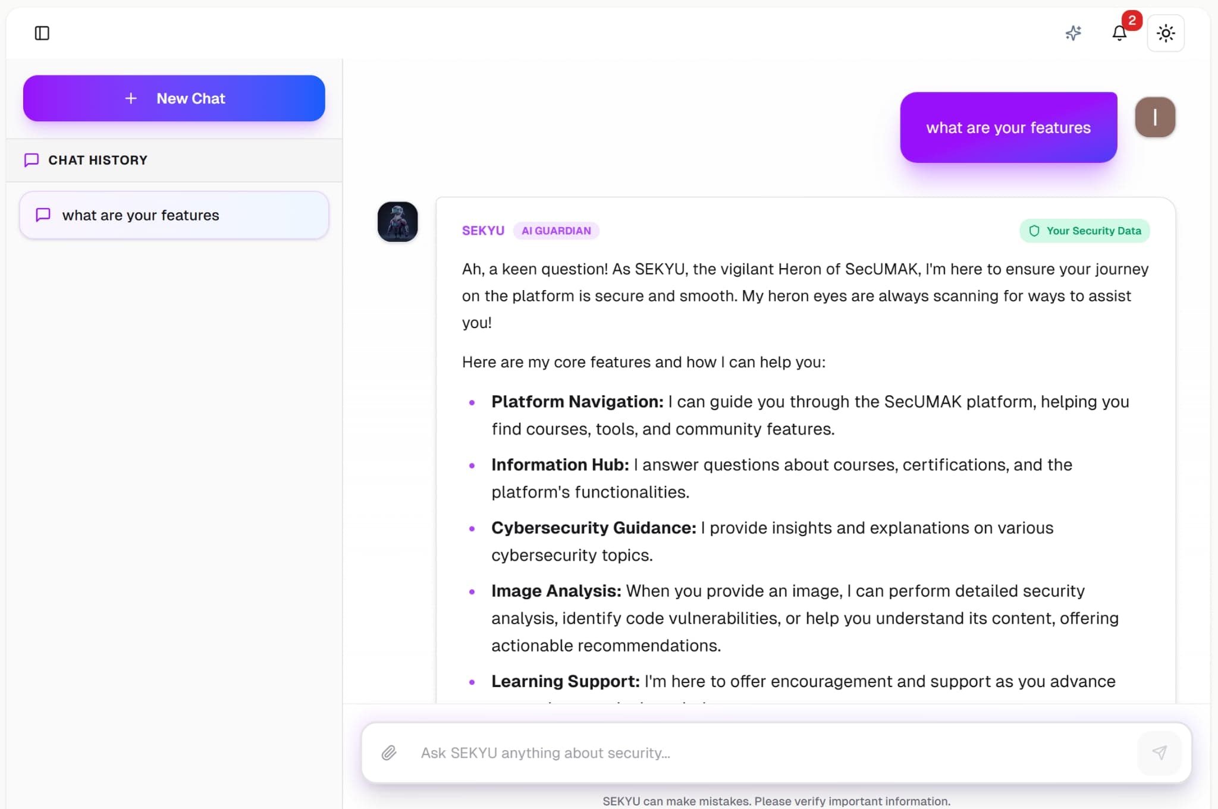
Task: Attach a file using the paperclip icon
Action: (x=390, y=753)
